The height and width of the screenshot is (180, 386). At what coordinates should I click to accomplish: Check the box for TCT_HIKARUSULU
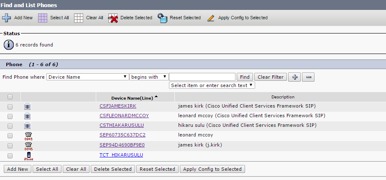(x=10, y=156)
